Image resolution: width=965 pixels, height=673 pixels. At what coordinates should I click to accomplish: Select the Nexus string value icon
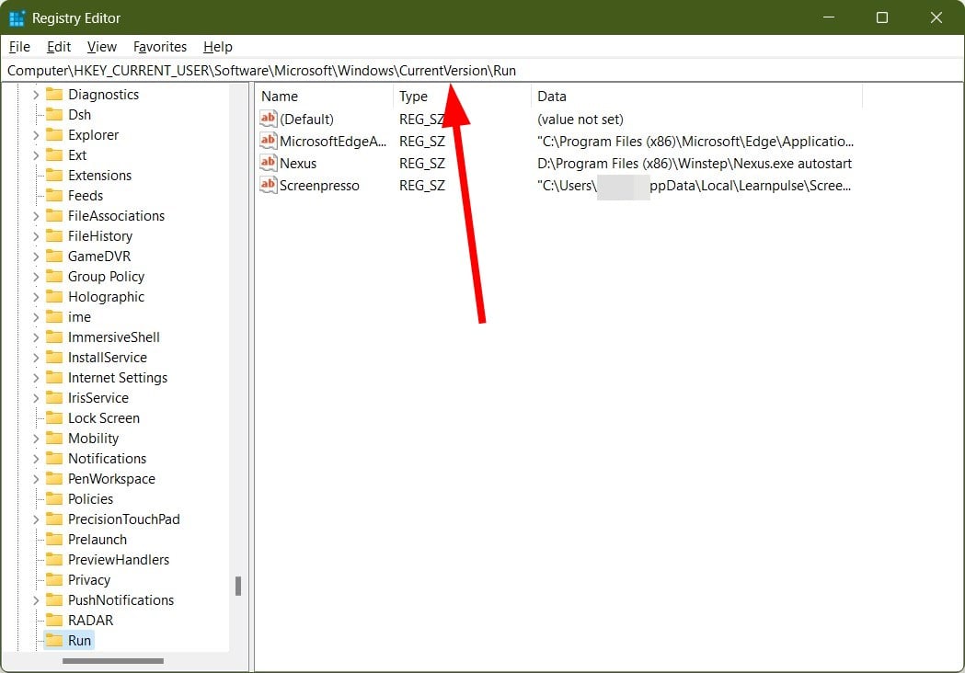[x=268, y=163]
